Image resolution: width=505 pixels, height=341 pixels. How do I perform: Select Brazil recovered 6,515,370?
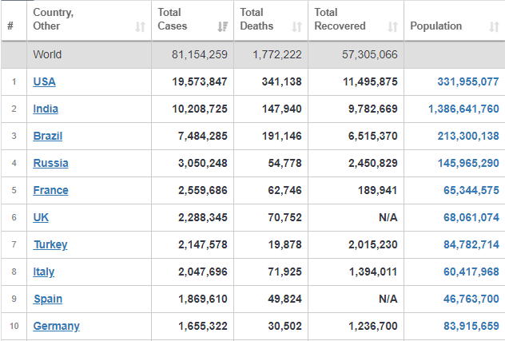click(x=373, y=136)
